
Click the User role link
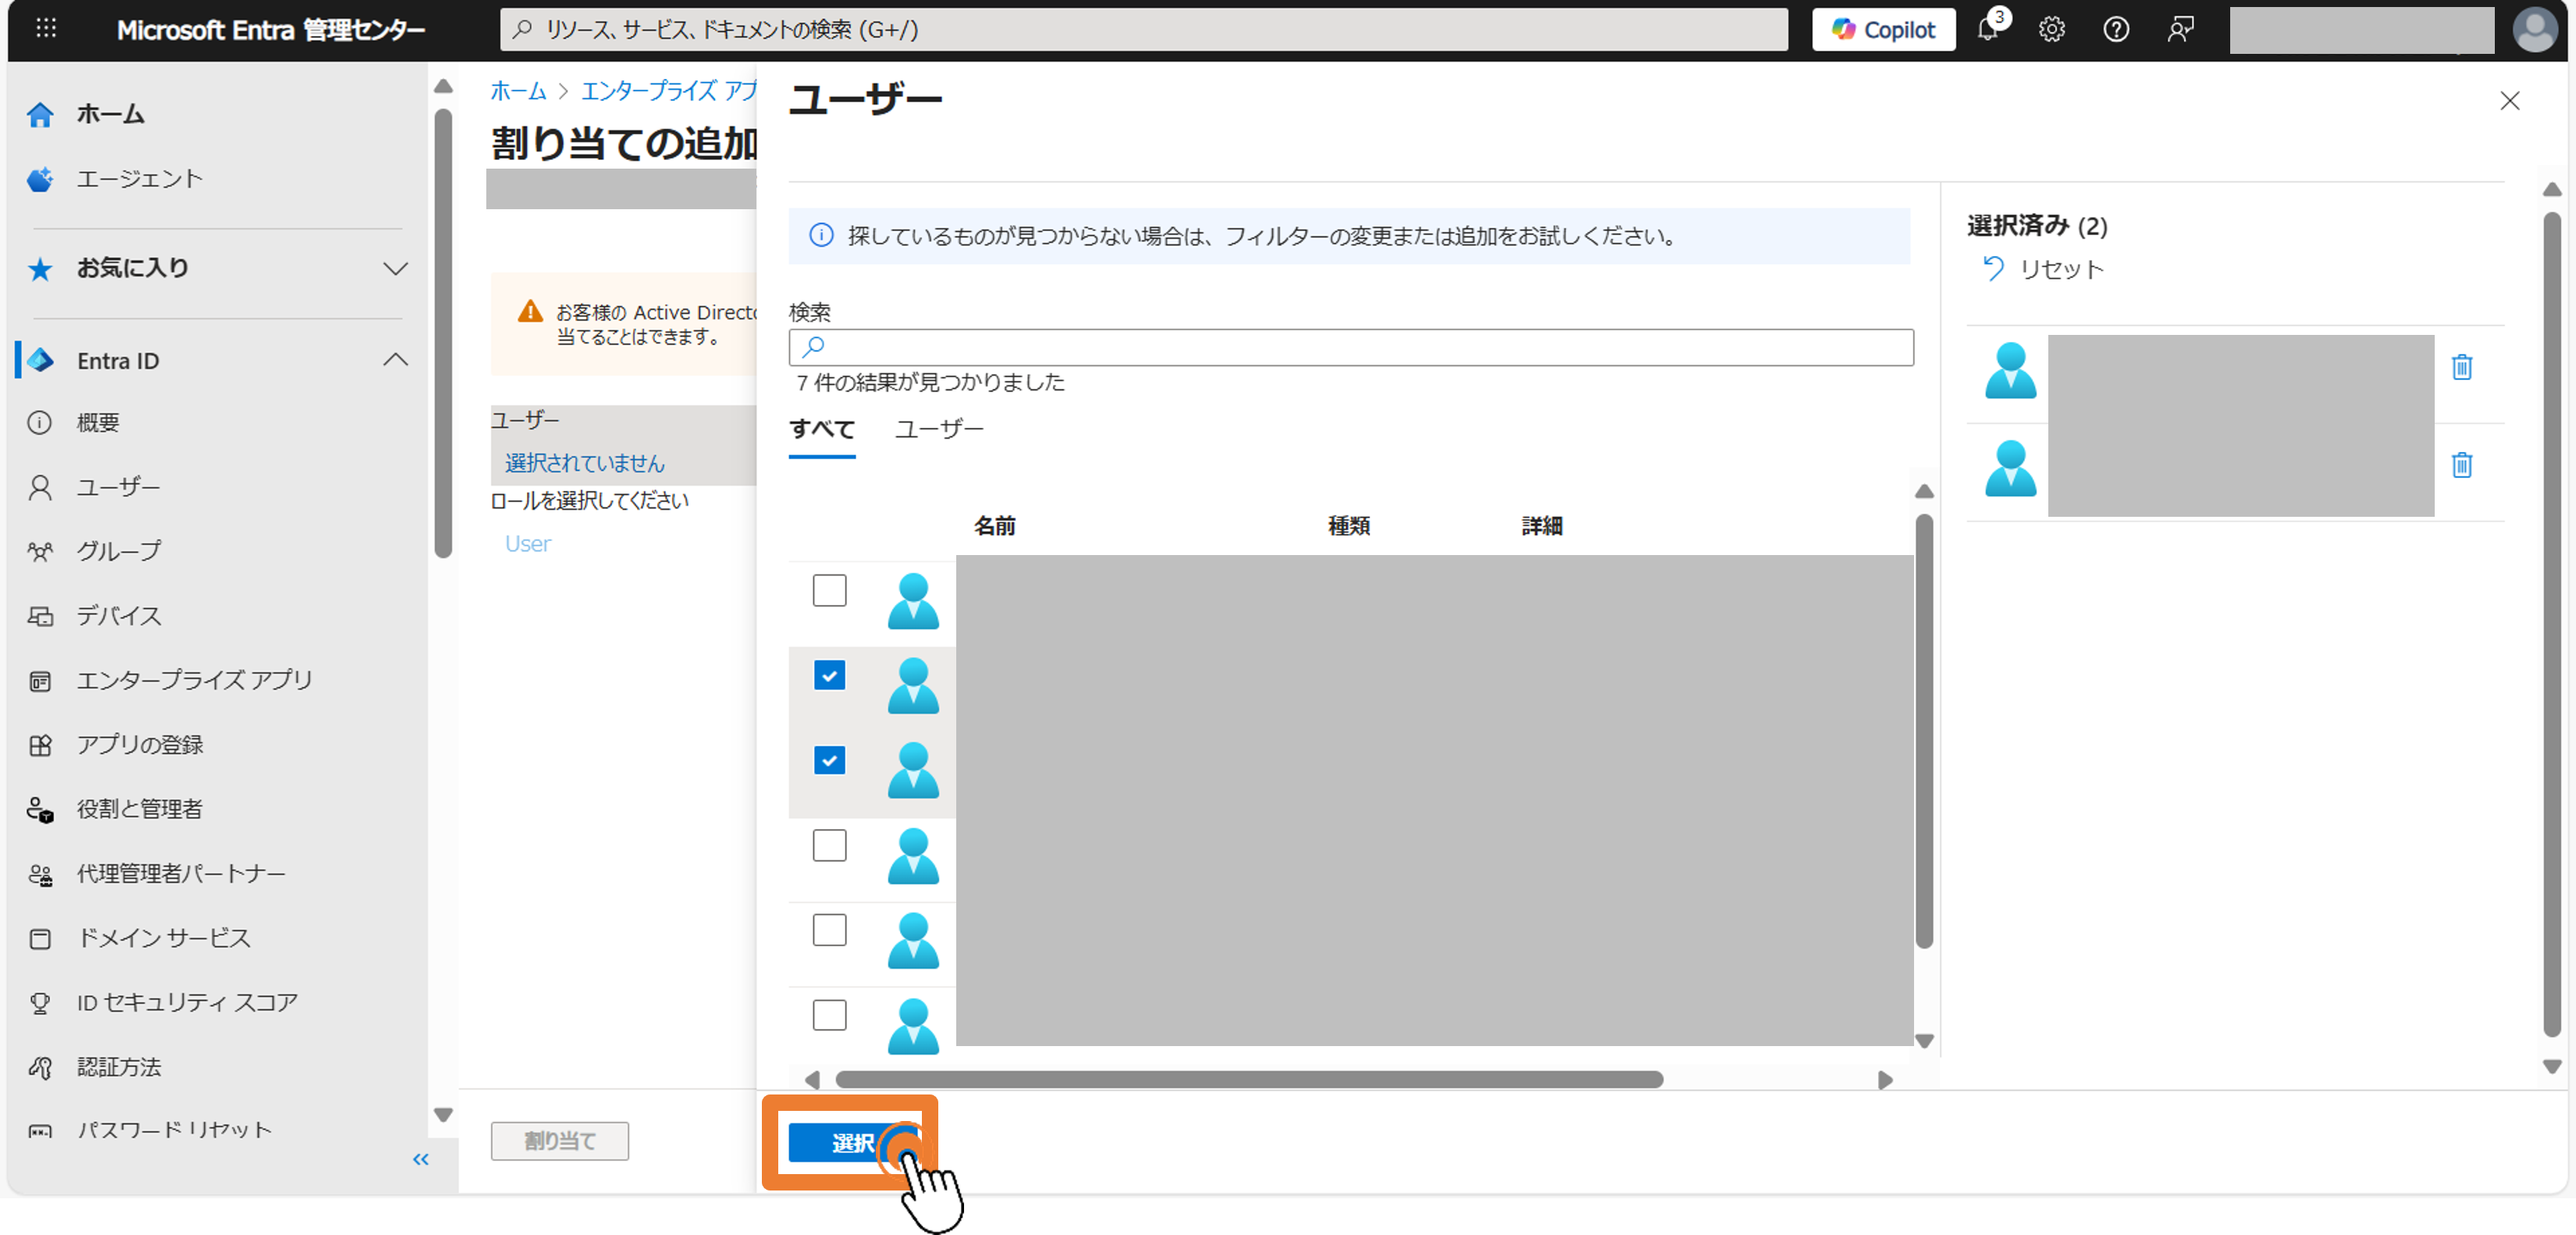click(x=528, y=544)
